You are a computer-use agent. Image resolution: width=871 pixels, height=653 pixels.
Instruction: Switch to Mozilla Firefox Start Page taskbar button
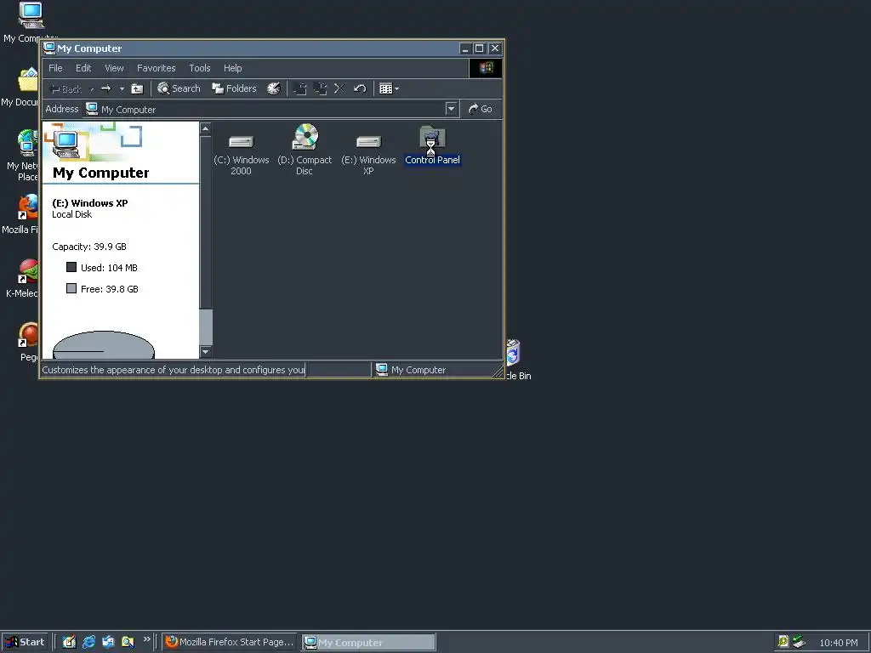tap(230, 642)
